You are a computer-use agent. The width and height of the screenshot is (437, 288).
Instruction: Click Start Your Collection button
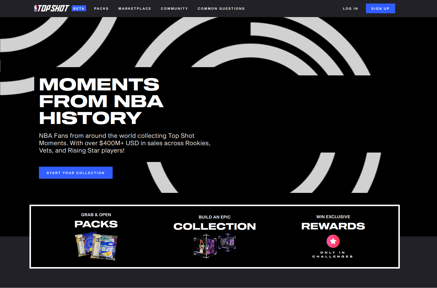pos(76,173)
